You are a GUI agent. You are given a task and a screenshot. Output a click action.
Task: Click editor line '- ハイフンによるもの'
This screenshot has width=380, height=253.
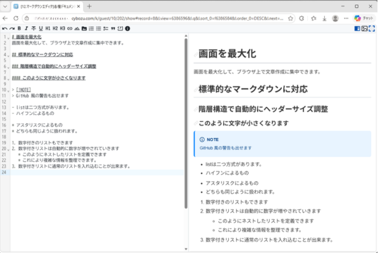(x=33, y=113)
